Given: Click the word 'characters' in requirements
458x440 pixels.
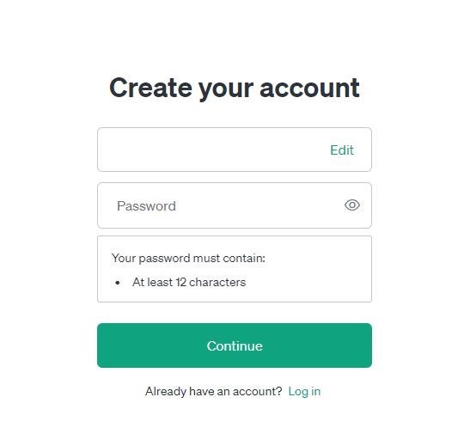Looking at the screenshot, I should 217,282.
